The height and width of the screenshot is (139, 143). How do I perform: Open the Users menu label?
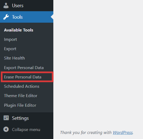tap(18, 6)
